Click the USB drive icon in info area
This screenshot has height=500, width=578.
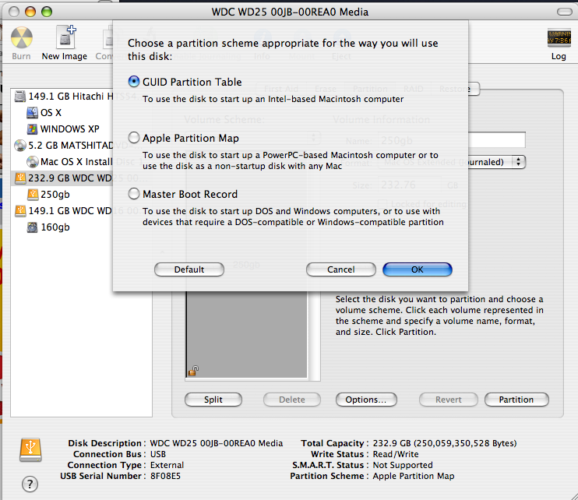pyautogui.click(x=30, y=450)
